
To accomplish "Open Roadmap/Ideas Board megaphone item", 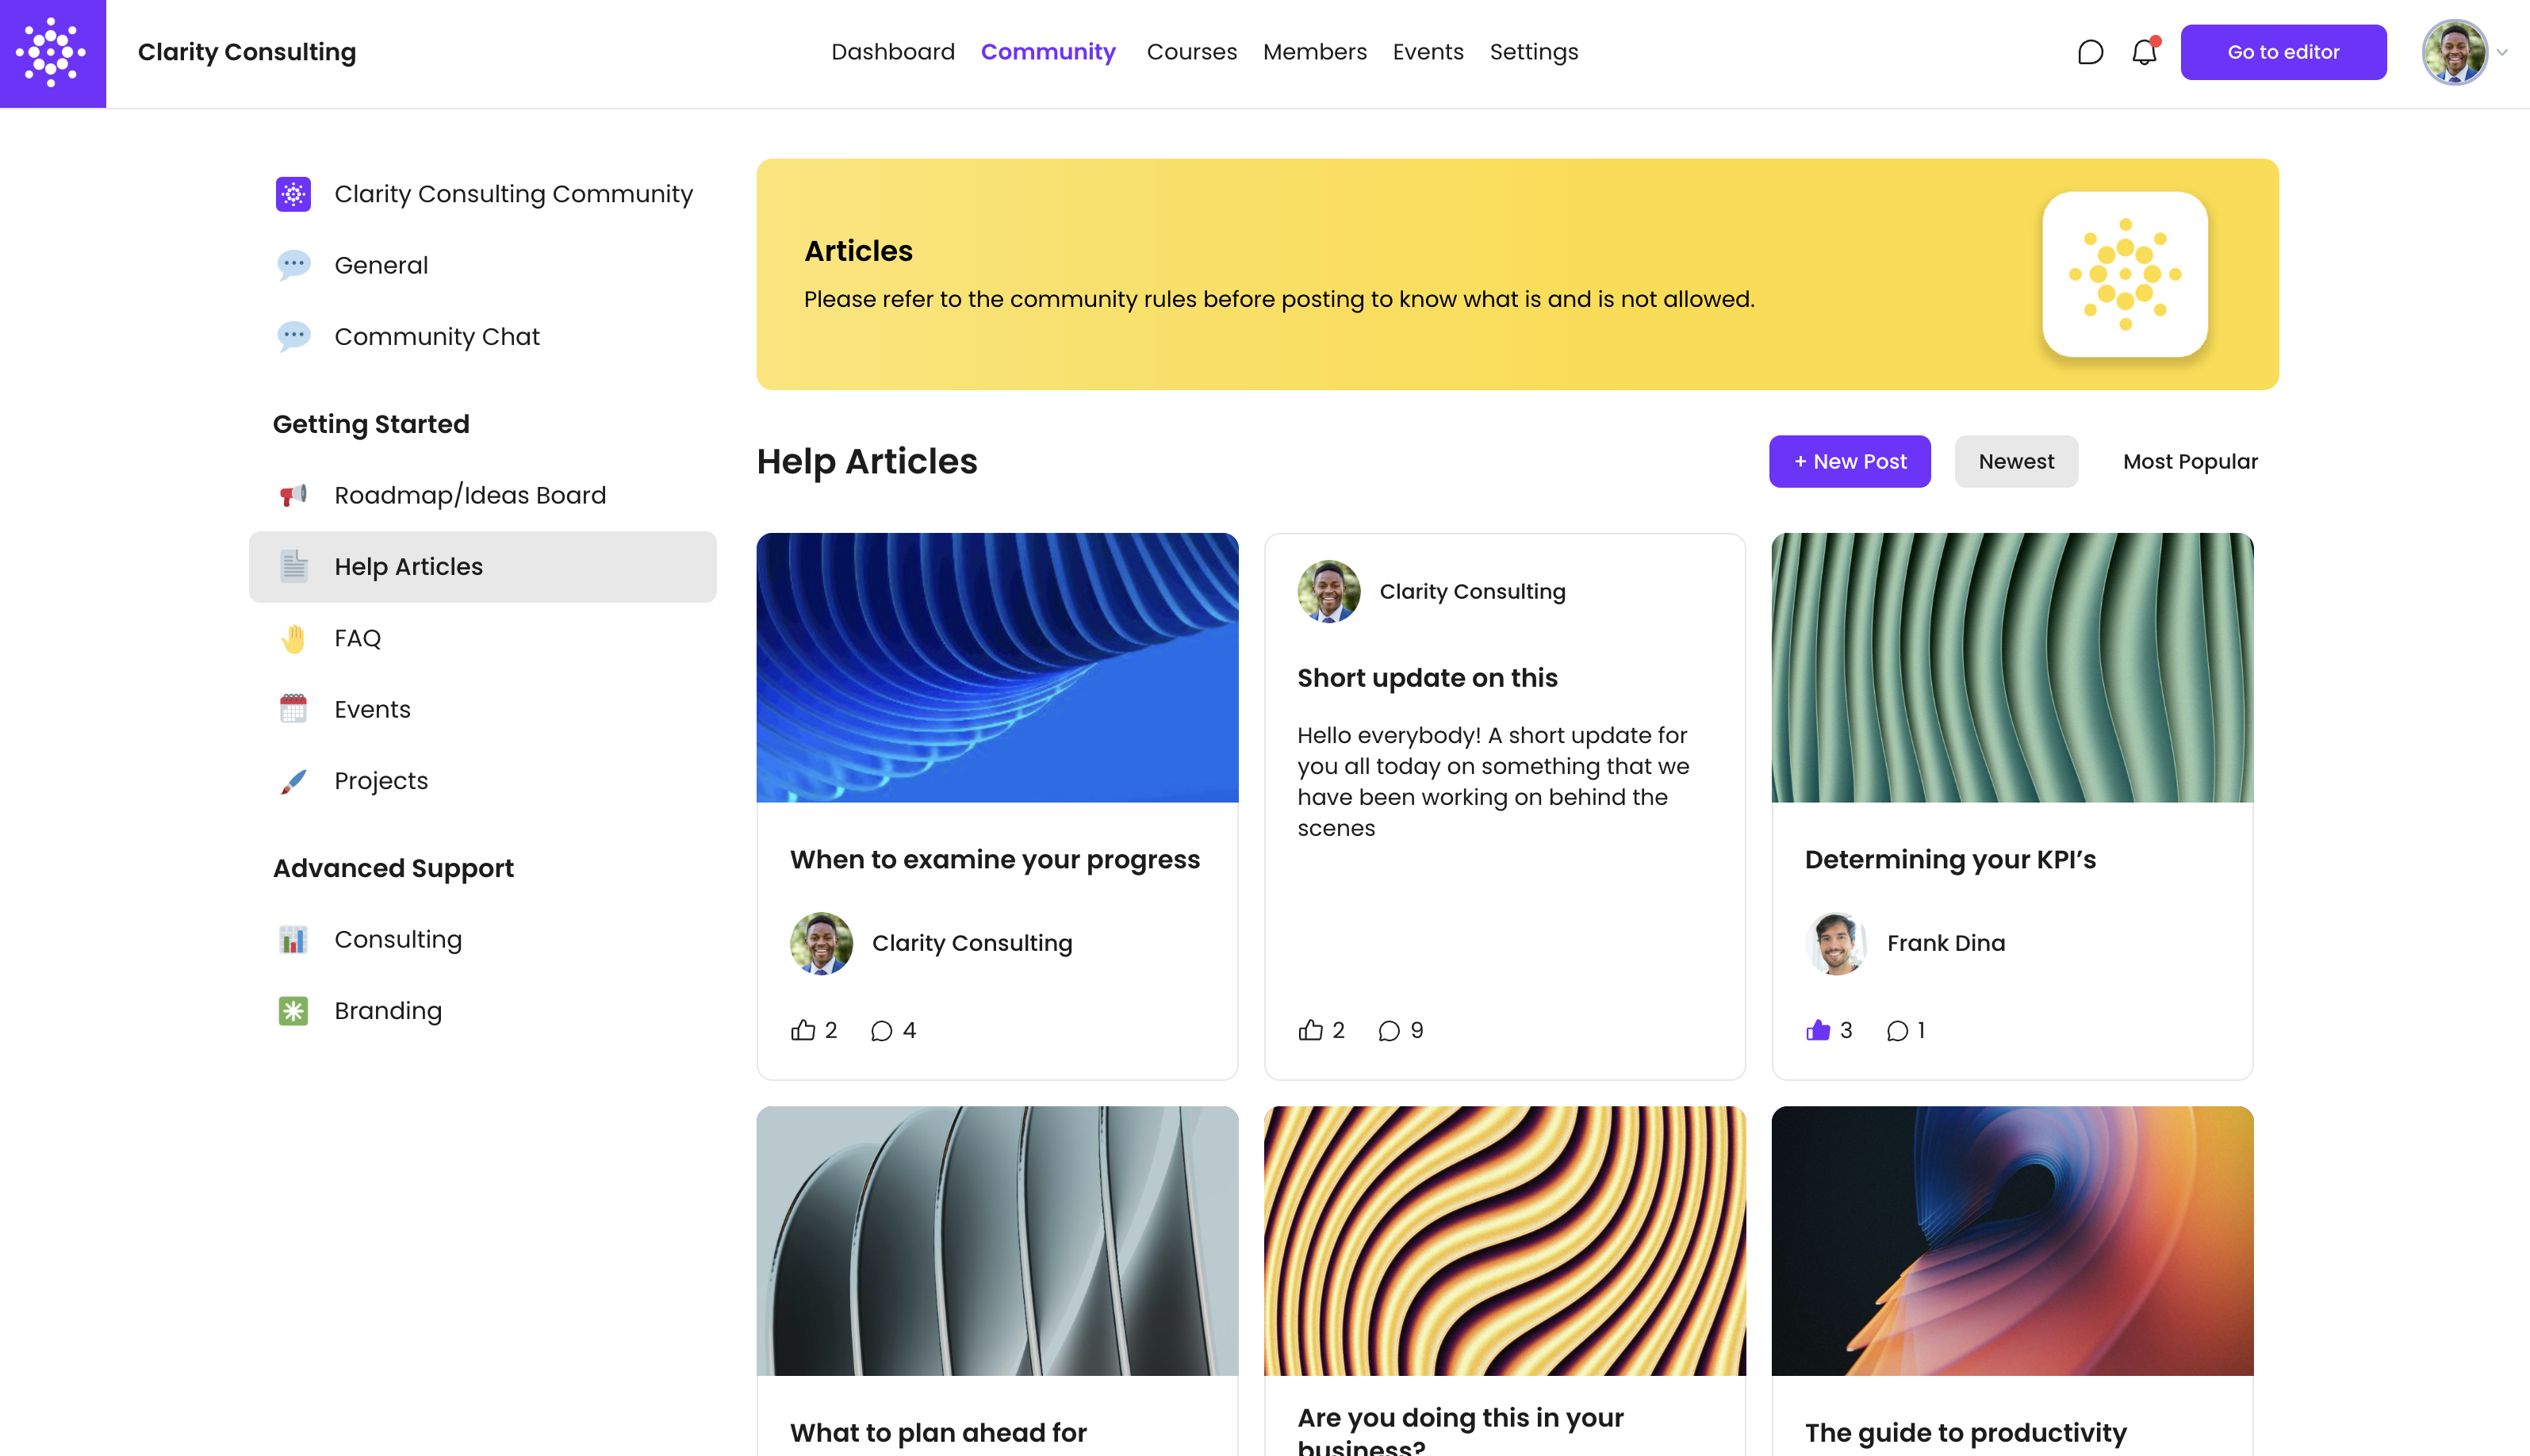I will click(469, 495).
